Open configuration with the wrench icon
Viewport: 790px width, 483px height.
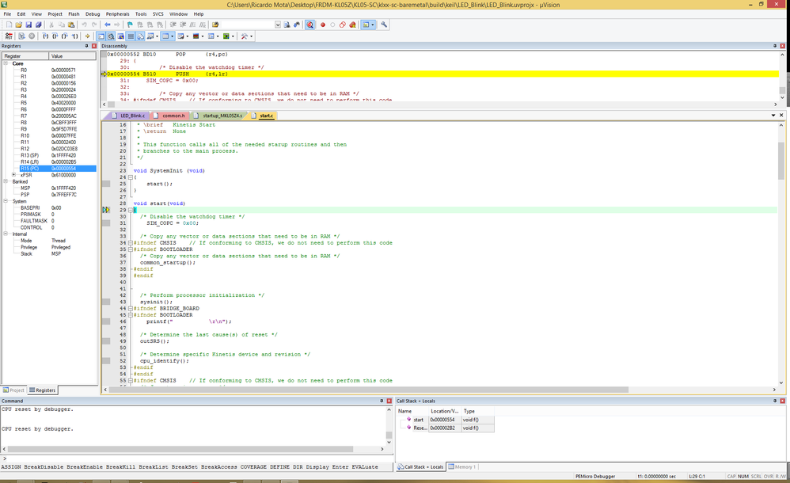[x=384, y=25]
